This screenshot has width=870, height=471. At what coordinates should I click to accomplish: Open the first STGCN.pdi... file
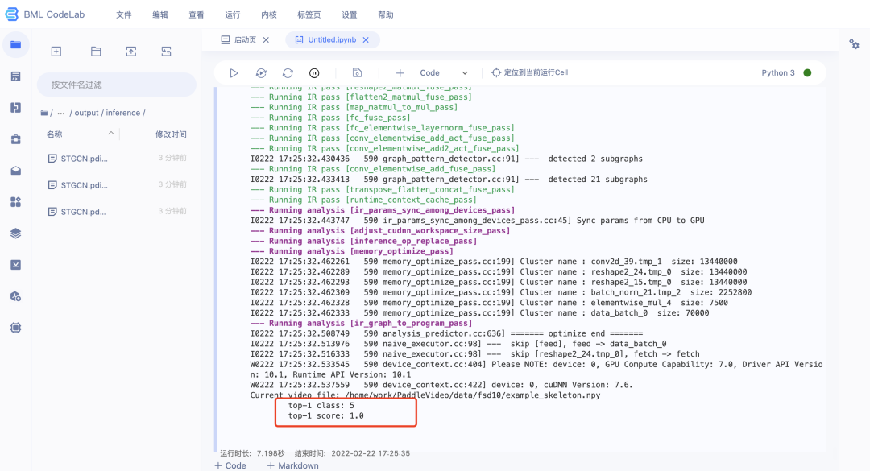click(x=117, y=158)
